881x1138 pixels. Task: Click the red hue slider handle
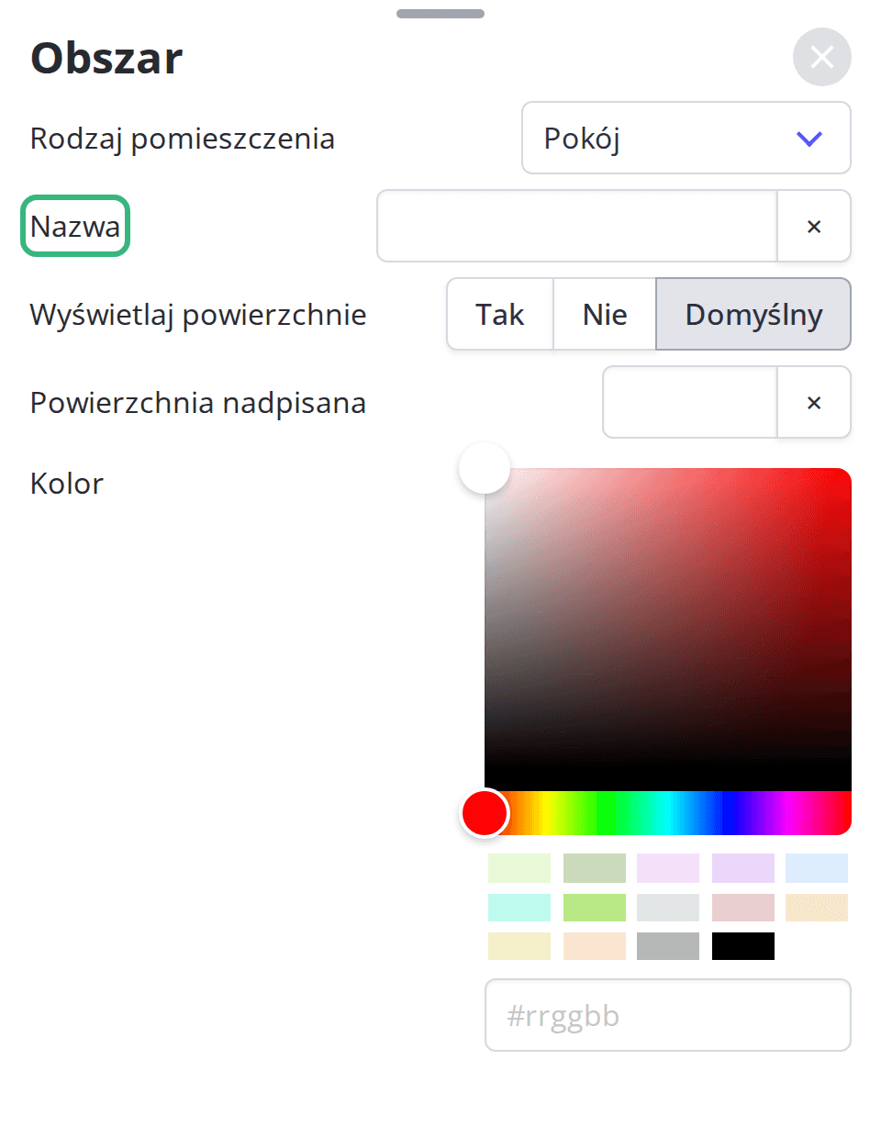pyautogui.click(x=485, y=813)
